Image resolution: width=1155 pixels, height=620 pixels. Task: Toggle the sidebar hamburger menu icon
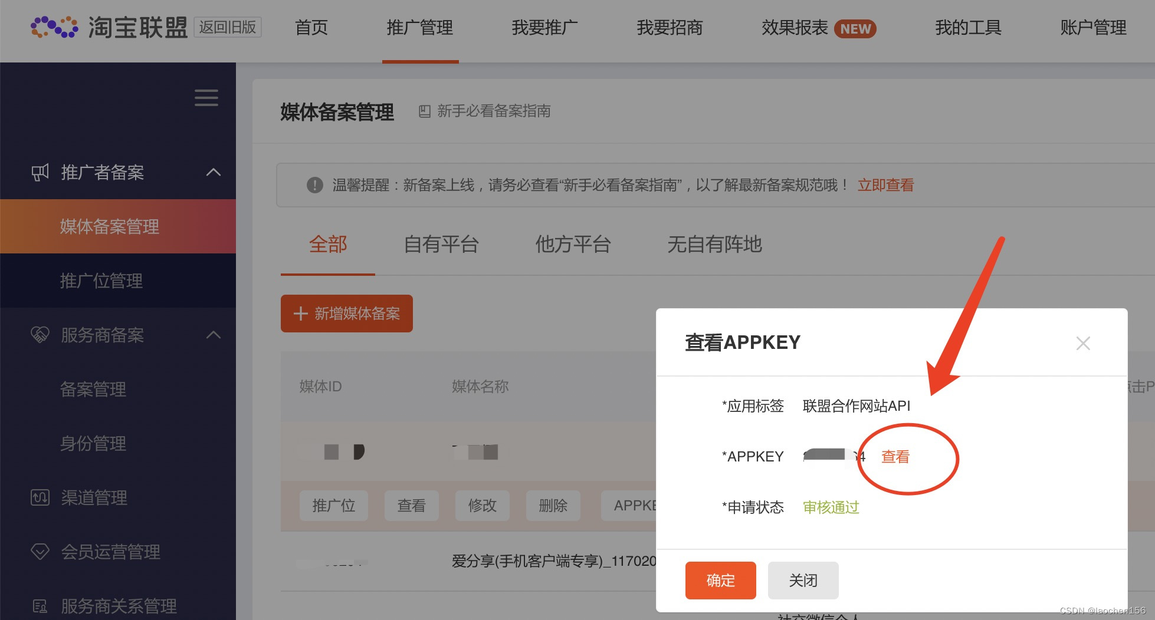pyautogui.click(x=206, y=97)
